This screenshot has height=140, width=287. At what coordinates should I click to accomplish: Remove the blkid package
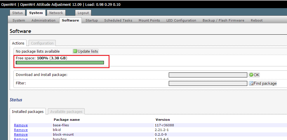click(x=21, y=130)
